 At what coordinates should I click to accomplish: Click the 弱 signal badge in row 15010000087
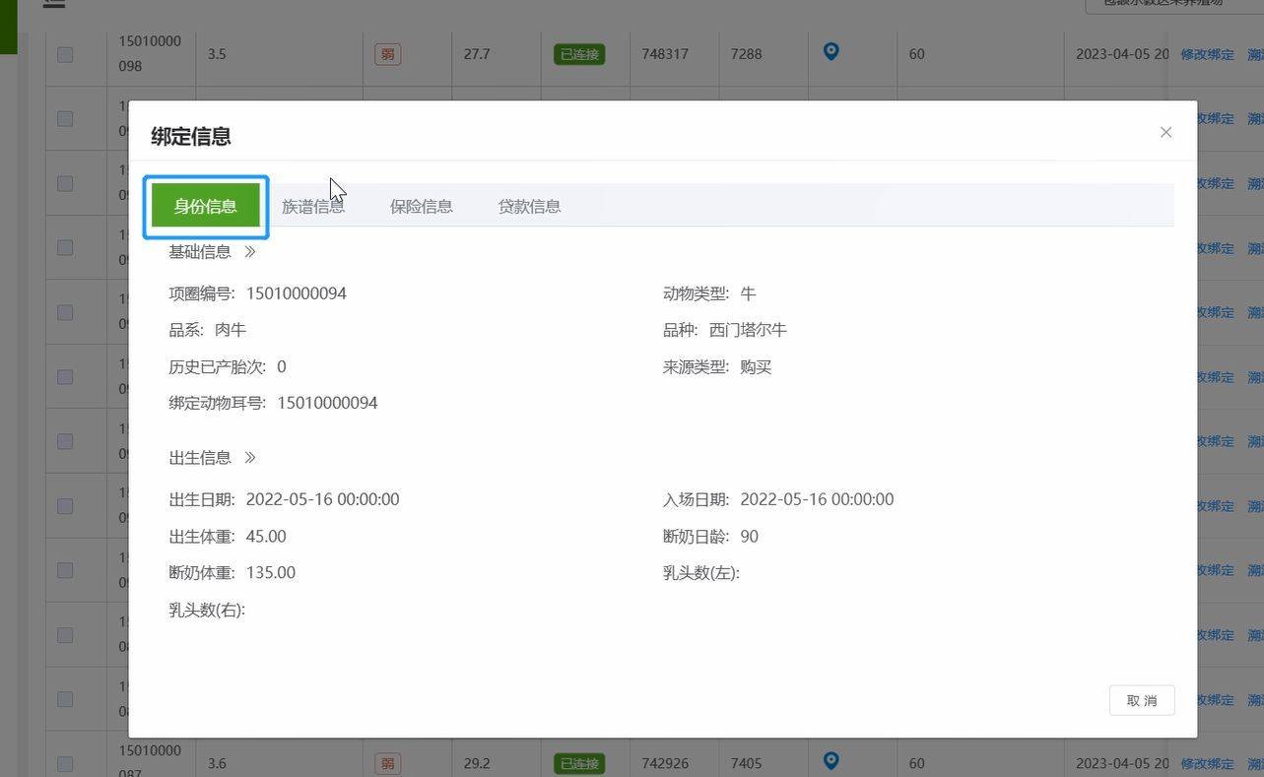click(x=387, y=763)
